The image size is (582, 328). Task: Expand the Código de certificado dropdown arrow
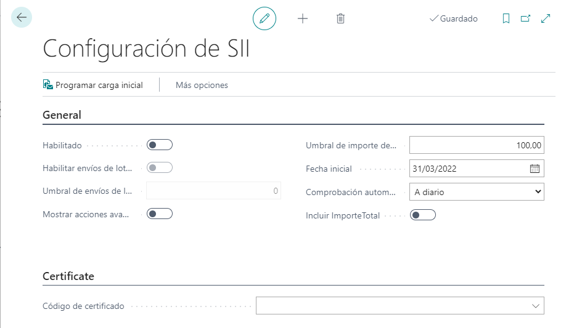(535, 306)
